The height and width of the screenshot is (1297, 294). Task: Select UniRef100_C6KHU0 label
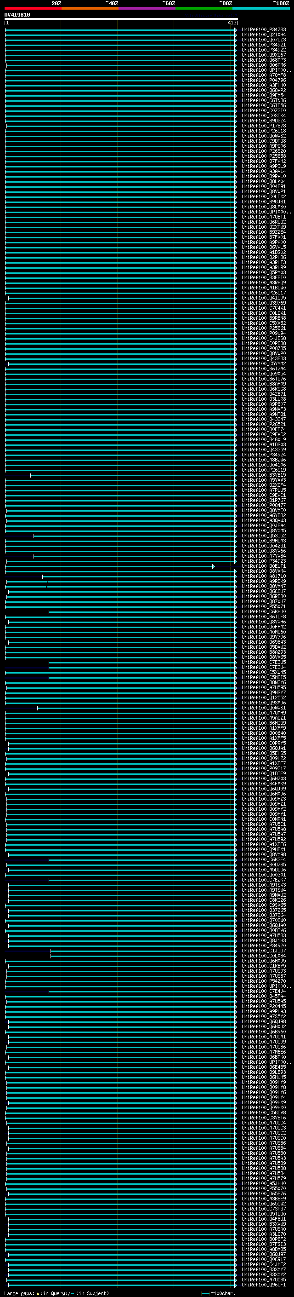tap(264, 611)
